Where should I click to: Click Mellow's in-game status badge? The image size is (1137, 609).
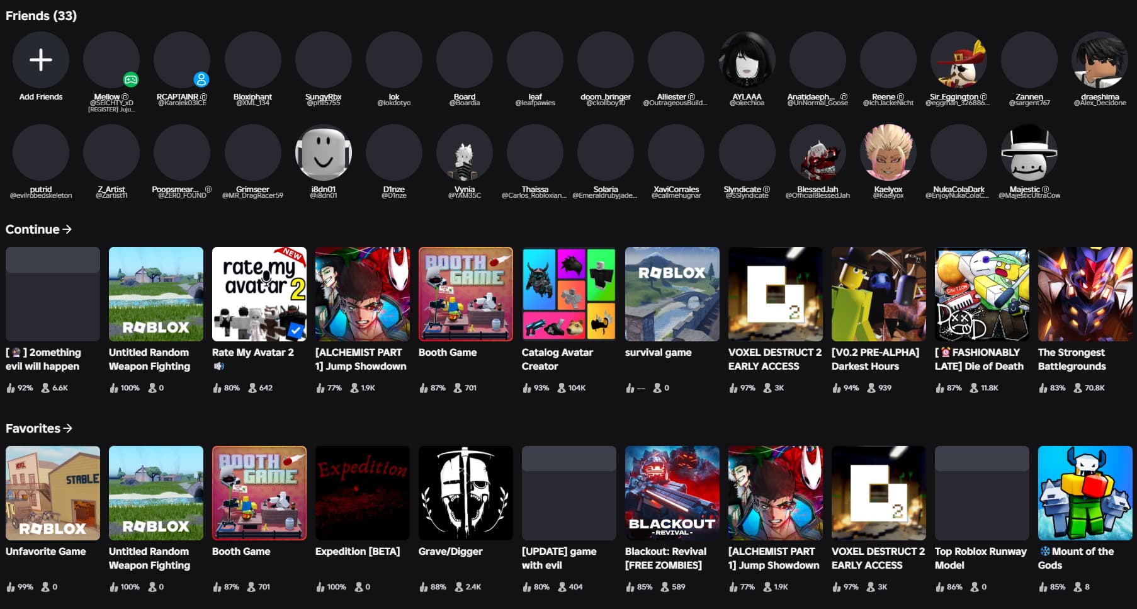[131, 79]
